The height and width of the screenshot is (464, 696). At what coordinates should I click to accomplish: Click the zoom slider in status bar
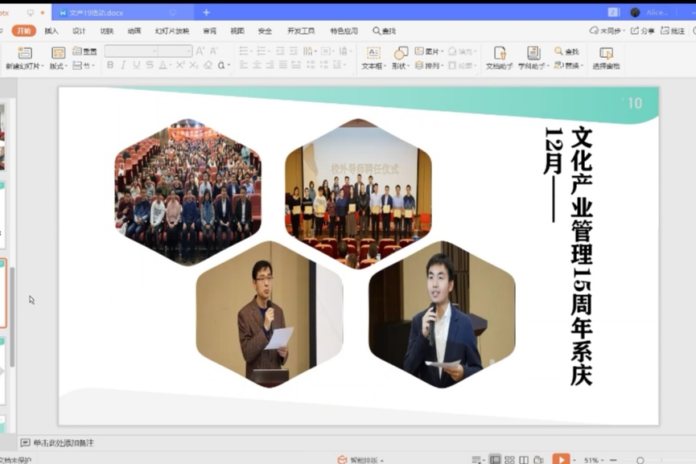coord(640,460)
